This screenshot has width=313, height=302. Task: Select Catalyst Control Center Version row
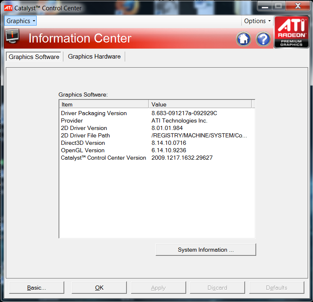pyautogui.click(x=157, y=158)
